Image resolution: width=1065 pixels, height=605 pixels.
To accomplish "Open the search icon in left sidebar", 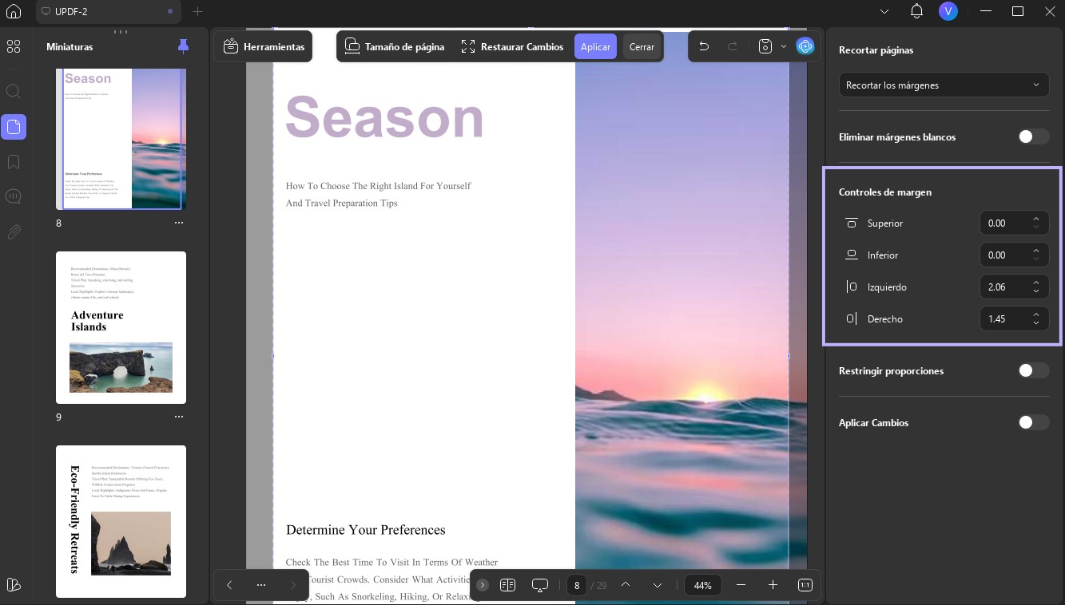I will tap(14, 91).
